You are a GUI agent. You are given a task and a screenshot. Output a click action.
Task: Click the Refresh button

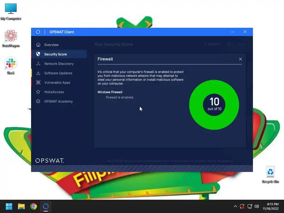coord(212,44)
